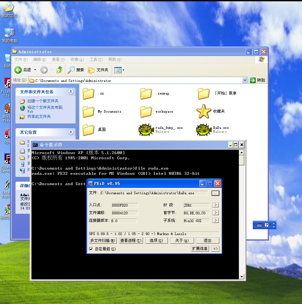Click 我的电脑 desktop icon

tap(9, 35)
